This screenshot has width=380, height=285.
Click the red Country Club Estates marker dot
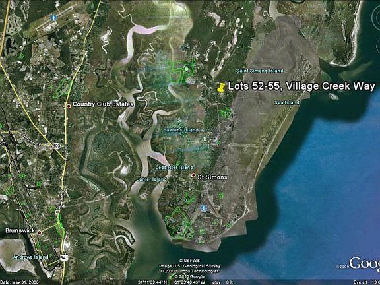coord(69,106)
